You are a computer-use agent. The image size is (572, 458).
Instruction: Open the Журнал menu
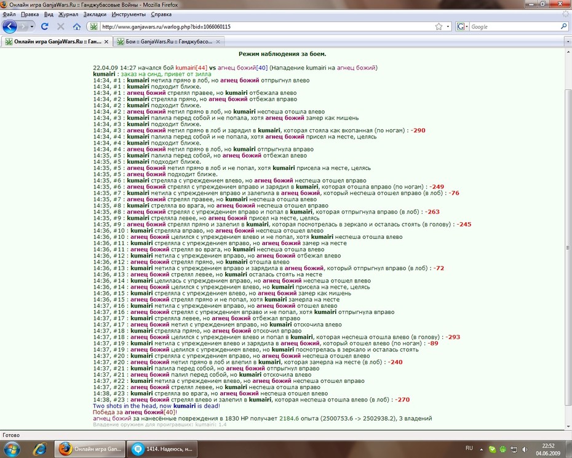(68, 14)
